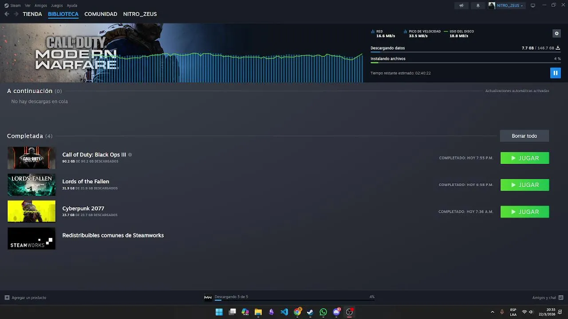Click the Cyberpunk 2077 thumbnail
The image size is (568, 319).
click(32, 211)
